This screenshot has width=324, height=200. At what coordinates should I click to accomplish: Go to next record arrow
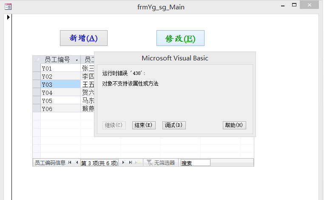123,163
